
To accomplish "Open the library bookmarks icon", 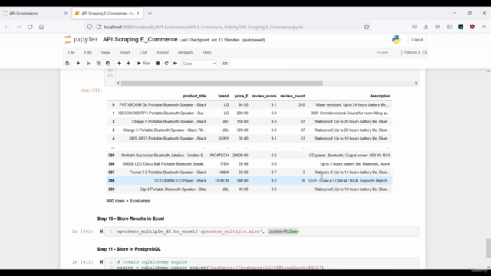I will pos(438,27).
